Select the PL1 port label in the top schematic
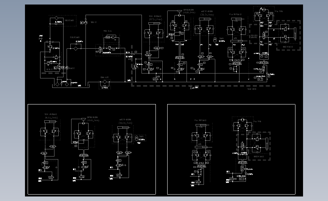Viewport: 328px width, 201px height. pyautogui.click(x=235, y=45)
